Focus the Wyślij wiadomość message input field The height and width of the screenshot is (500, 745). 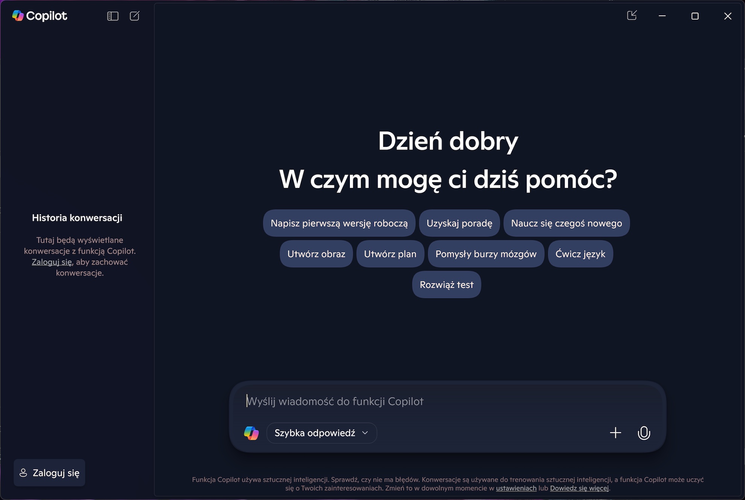pos(448,401)
